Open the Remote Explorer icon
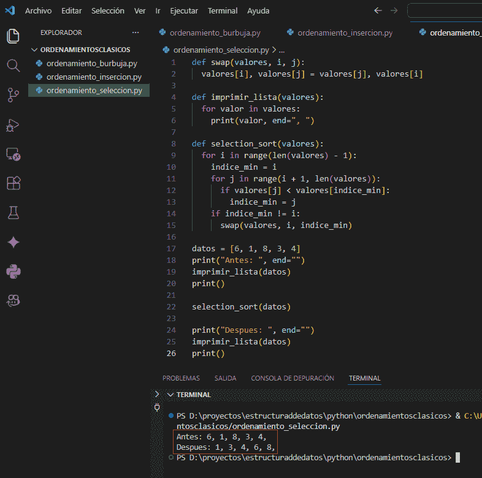 click(x=13, y=154)
